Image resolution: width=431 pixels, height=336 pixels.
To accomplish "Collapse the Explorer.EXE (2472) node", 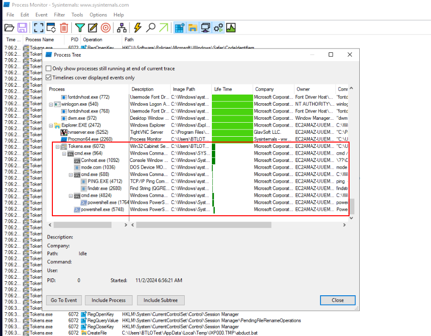I will pos(51,126).
